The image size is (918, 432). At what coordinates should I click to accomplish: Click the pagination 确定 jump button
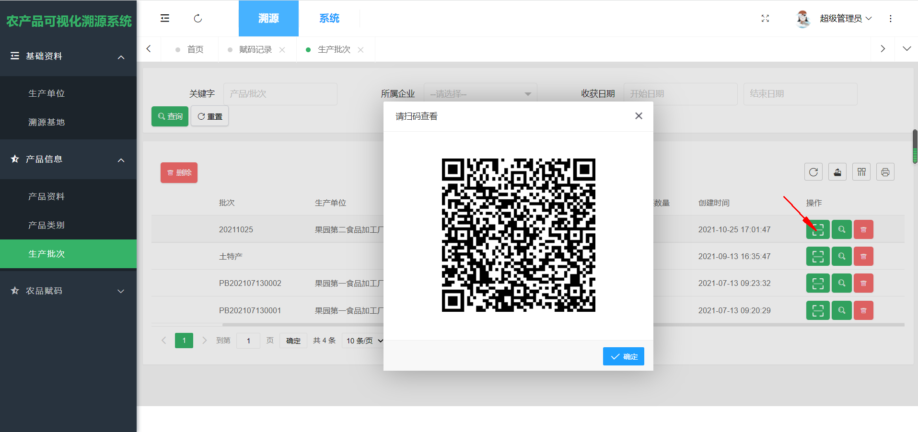coord(293,341)
